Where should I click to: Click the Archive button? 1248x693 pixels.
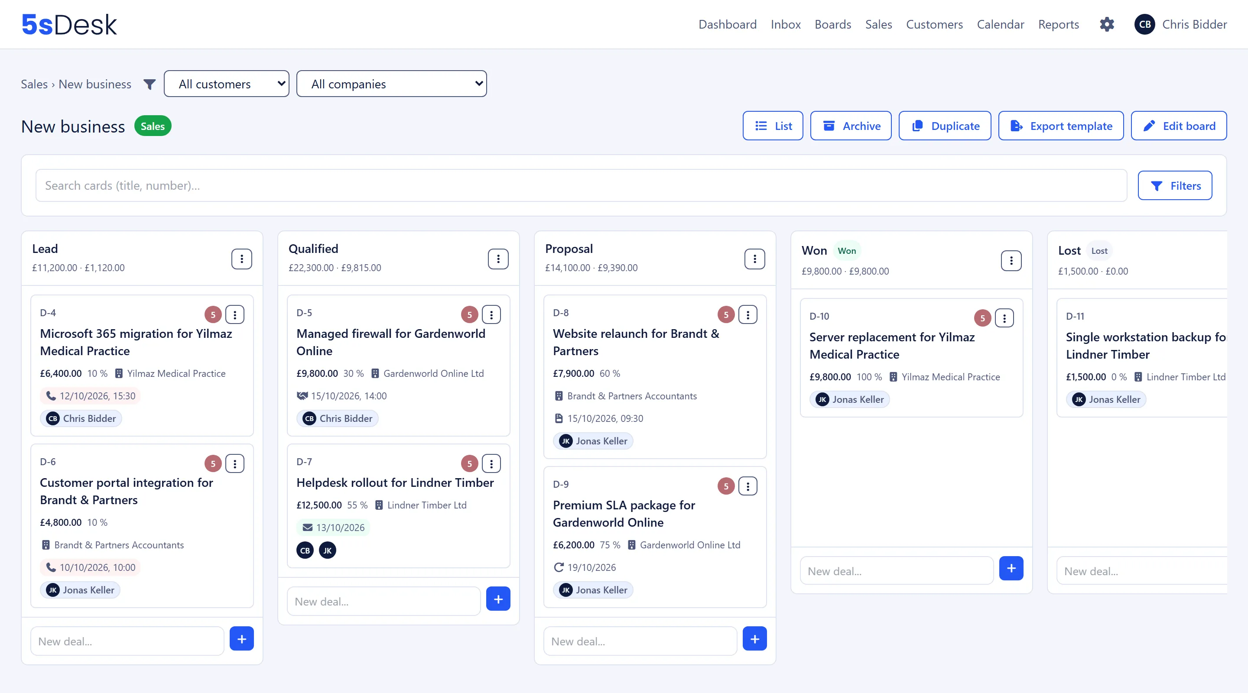pyautogui.click(x=850, y=126)
